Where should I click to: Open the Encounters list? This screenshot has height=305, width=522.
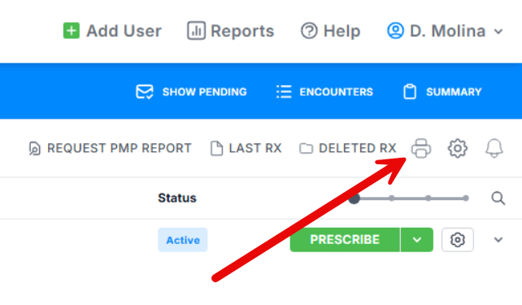[x=324, y=92]
